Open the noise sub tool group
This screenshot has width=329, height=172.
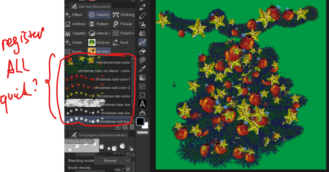click(75, 42)
